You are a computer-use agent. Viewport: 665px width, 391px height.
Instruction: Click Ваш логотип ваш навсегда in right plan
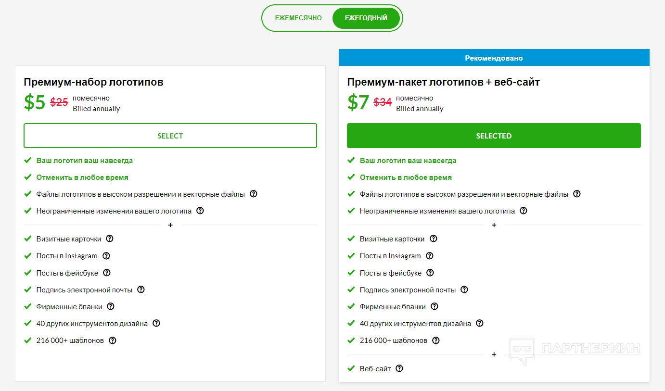408,161
